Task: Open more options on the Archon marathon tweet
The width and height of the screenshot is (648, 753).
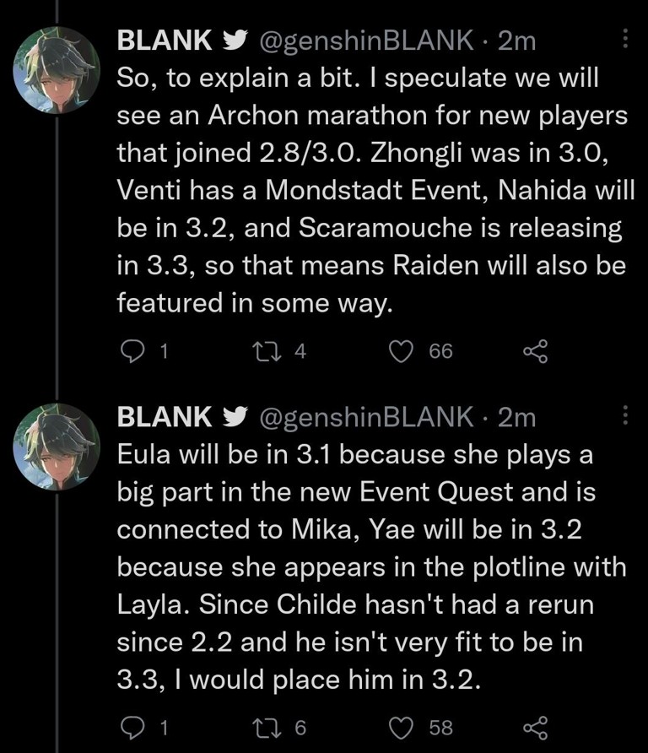Action: point(625,39)
